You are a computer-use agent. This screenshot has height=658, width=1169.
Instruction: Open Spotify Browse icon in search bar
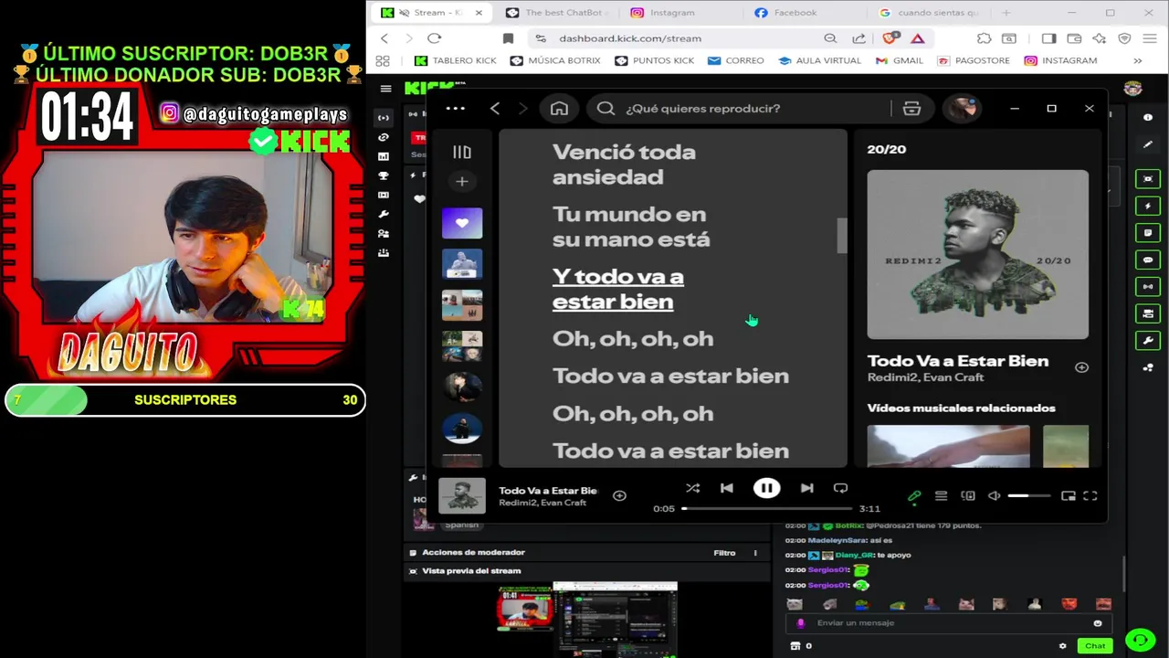(911, 108)
